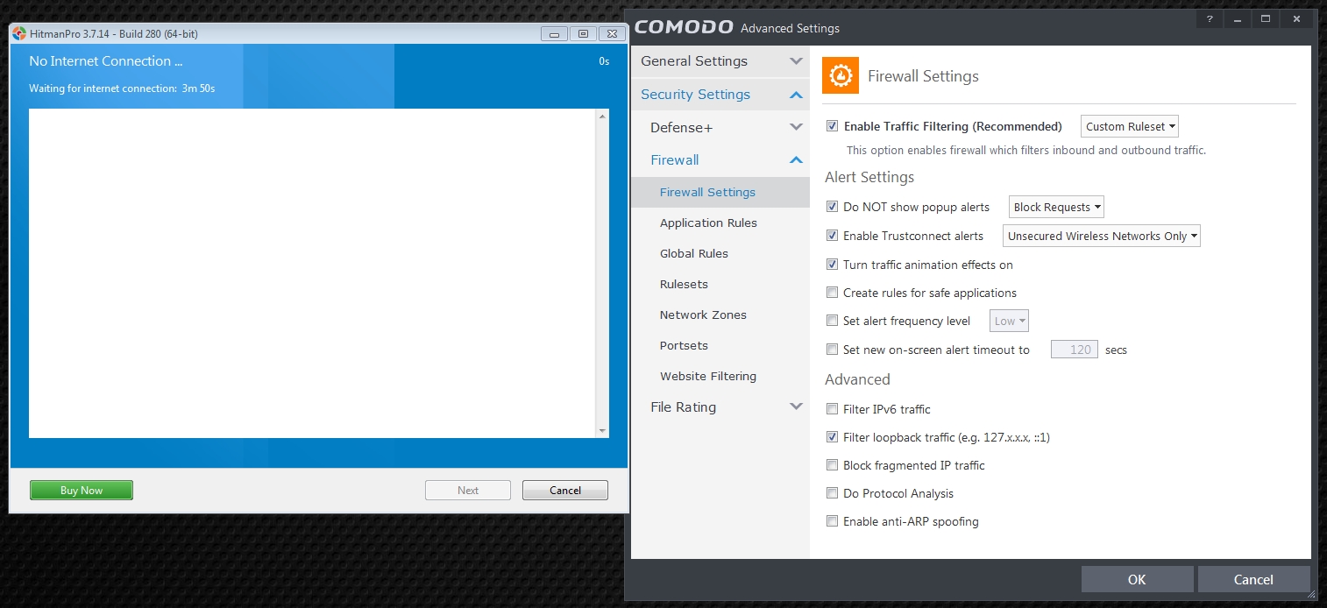This screenshot has width=1327, height=608.
Task: Minimize the Comodo Advanced Settings window
Action: point(1237,18)
